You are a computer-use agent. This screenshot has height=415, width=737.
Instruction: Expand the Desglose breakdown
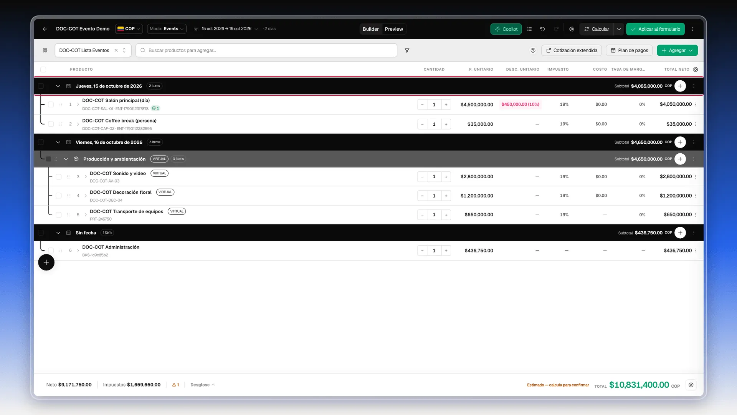click(x=202, y=385)
